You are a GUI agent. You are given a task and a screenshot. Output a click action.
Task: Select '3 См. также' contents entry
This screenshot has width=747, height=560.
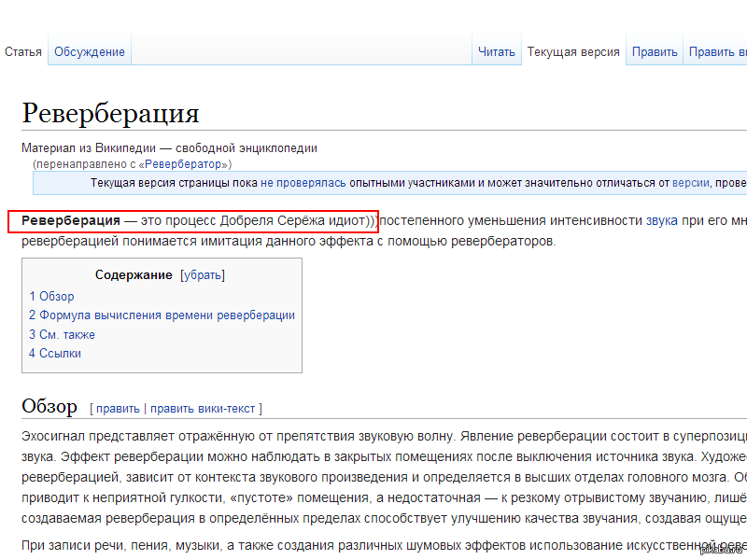tap(62, 334)
